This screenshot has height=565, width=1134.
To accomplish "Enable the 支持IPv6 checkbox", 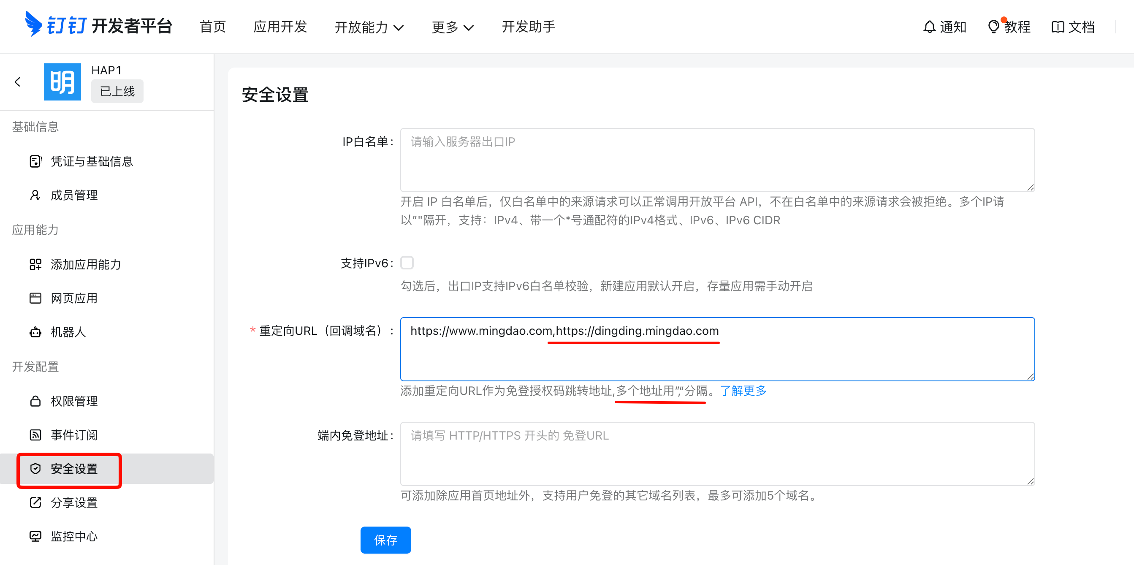I will pos(407,263).
